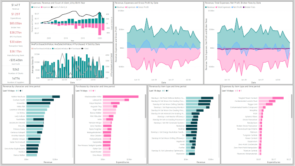This screenshot has width=295, height=166.
Task: Click the AvePurchaseUnitValue legend entry
Action: click(42, 49)
